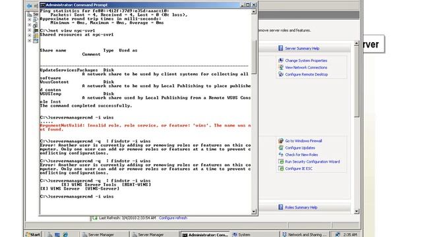Screen dimensions: 422x237
Task: Switch to Network and Sharing taskbar button
Action: [305, 234]
